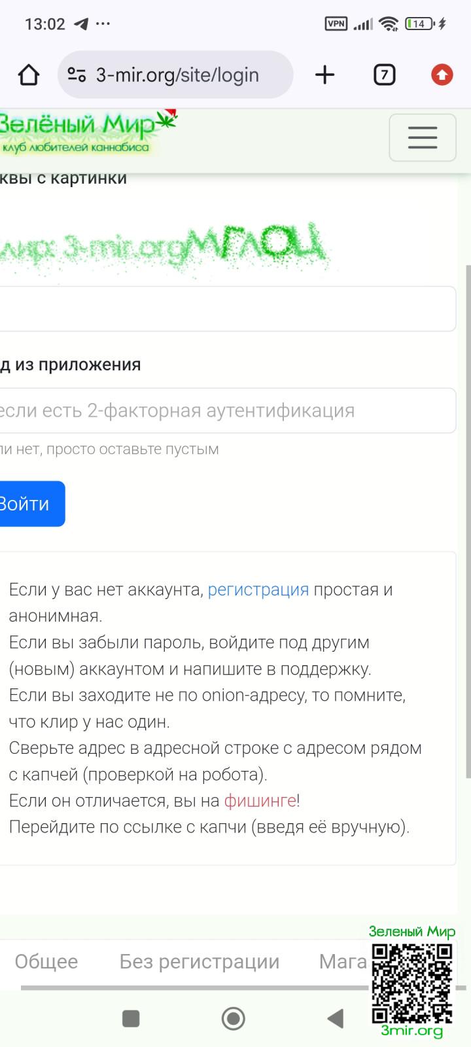The height and width of the screenshot is (1047, 471).
Task: Tap the Android recent apps square button
Action: (131, 1018)
